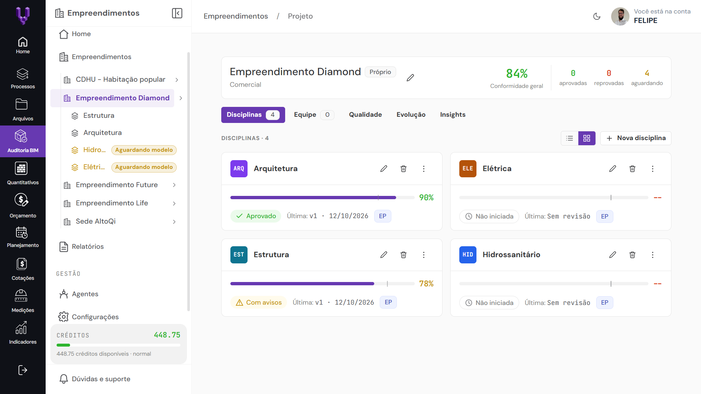Screen dimensions: 701x394
Task: Open the Quantitativos module
Action: coord(23,173)
